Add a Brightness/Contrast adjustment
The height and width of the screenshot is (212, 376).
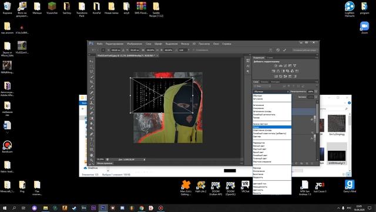pos(276,65)
